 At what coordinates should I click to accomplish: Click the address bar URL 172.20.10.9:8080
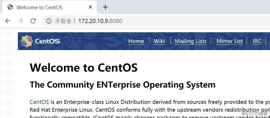point(100,21)
